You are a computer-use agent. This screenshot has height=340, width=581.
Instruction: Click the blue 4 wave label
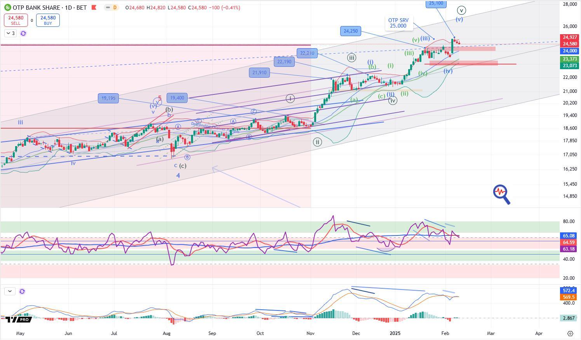178,176
